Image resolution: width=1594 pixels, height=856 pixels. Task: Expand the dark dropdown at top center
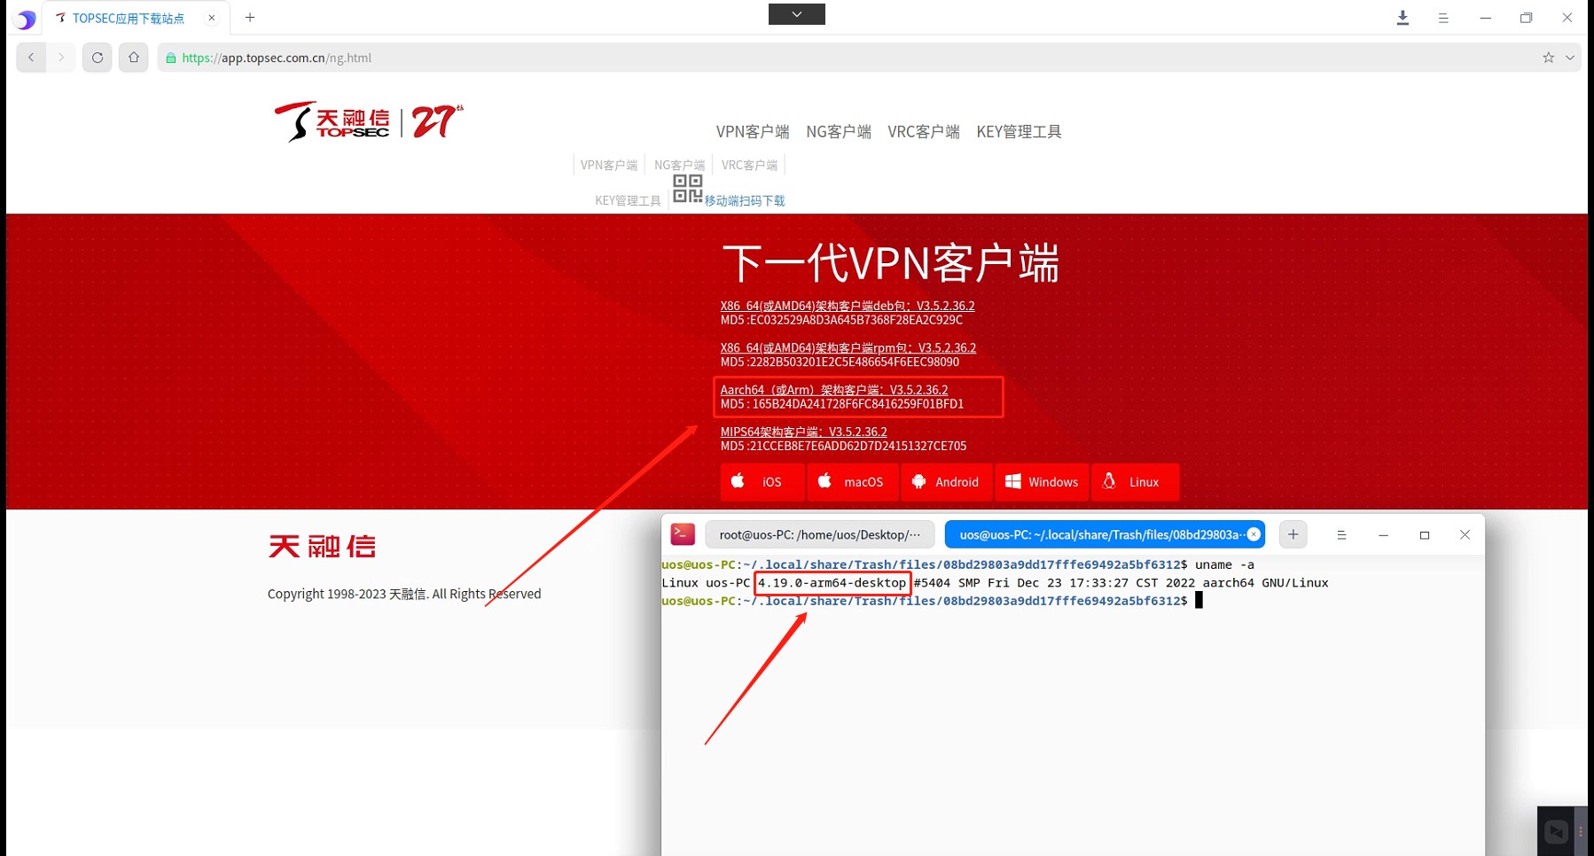[796, 14]
